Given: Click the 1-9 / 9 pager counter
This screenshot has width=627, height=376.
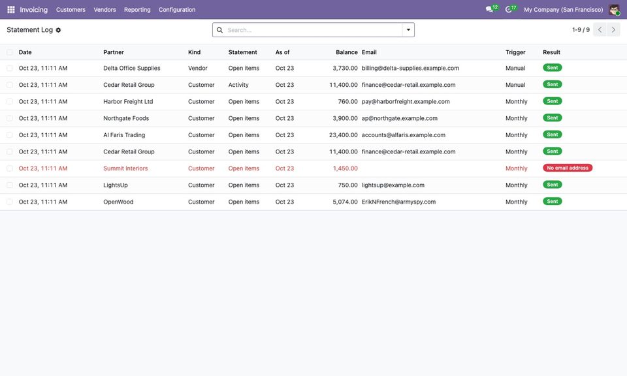Looking at the screenshot, I should click(581, 30).
